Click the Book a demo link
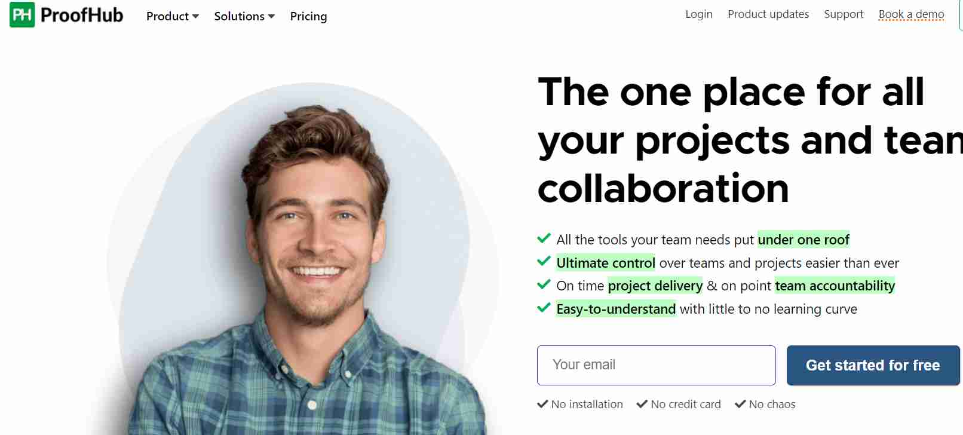 point(912,14)
